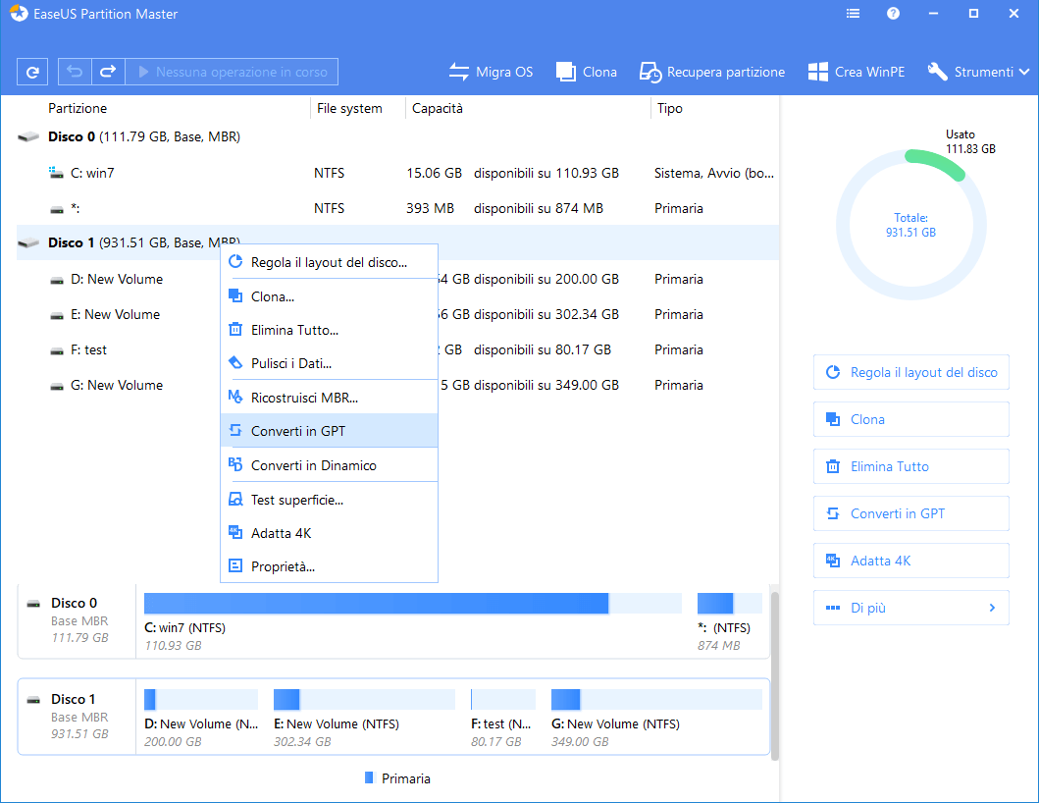Click the trash icon next to Elimina Tutto menu entry
The image size is (1039, 803).
coord(235,330)
